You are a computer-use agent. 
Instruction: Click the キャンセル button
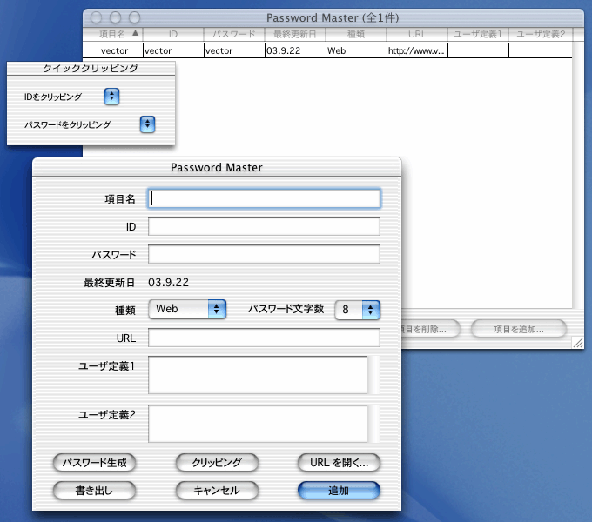tap(218, 491)
